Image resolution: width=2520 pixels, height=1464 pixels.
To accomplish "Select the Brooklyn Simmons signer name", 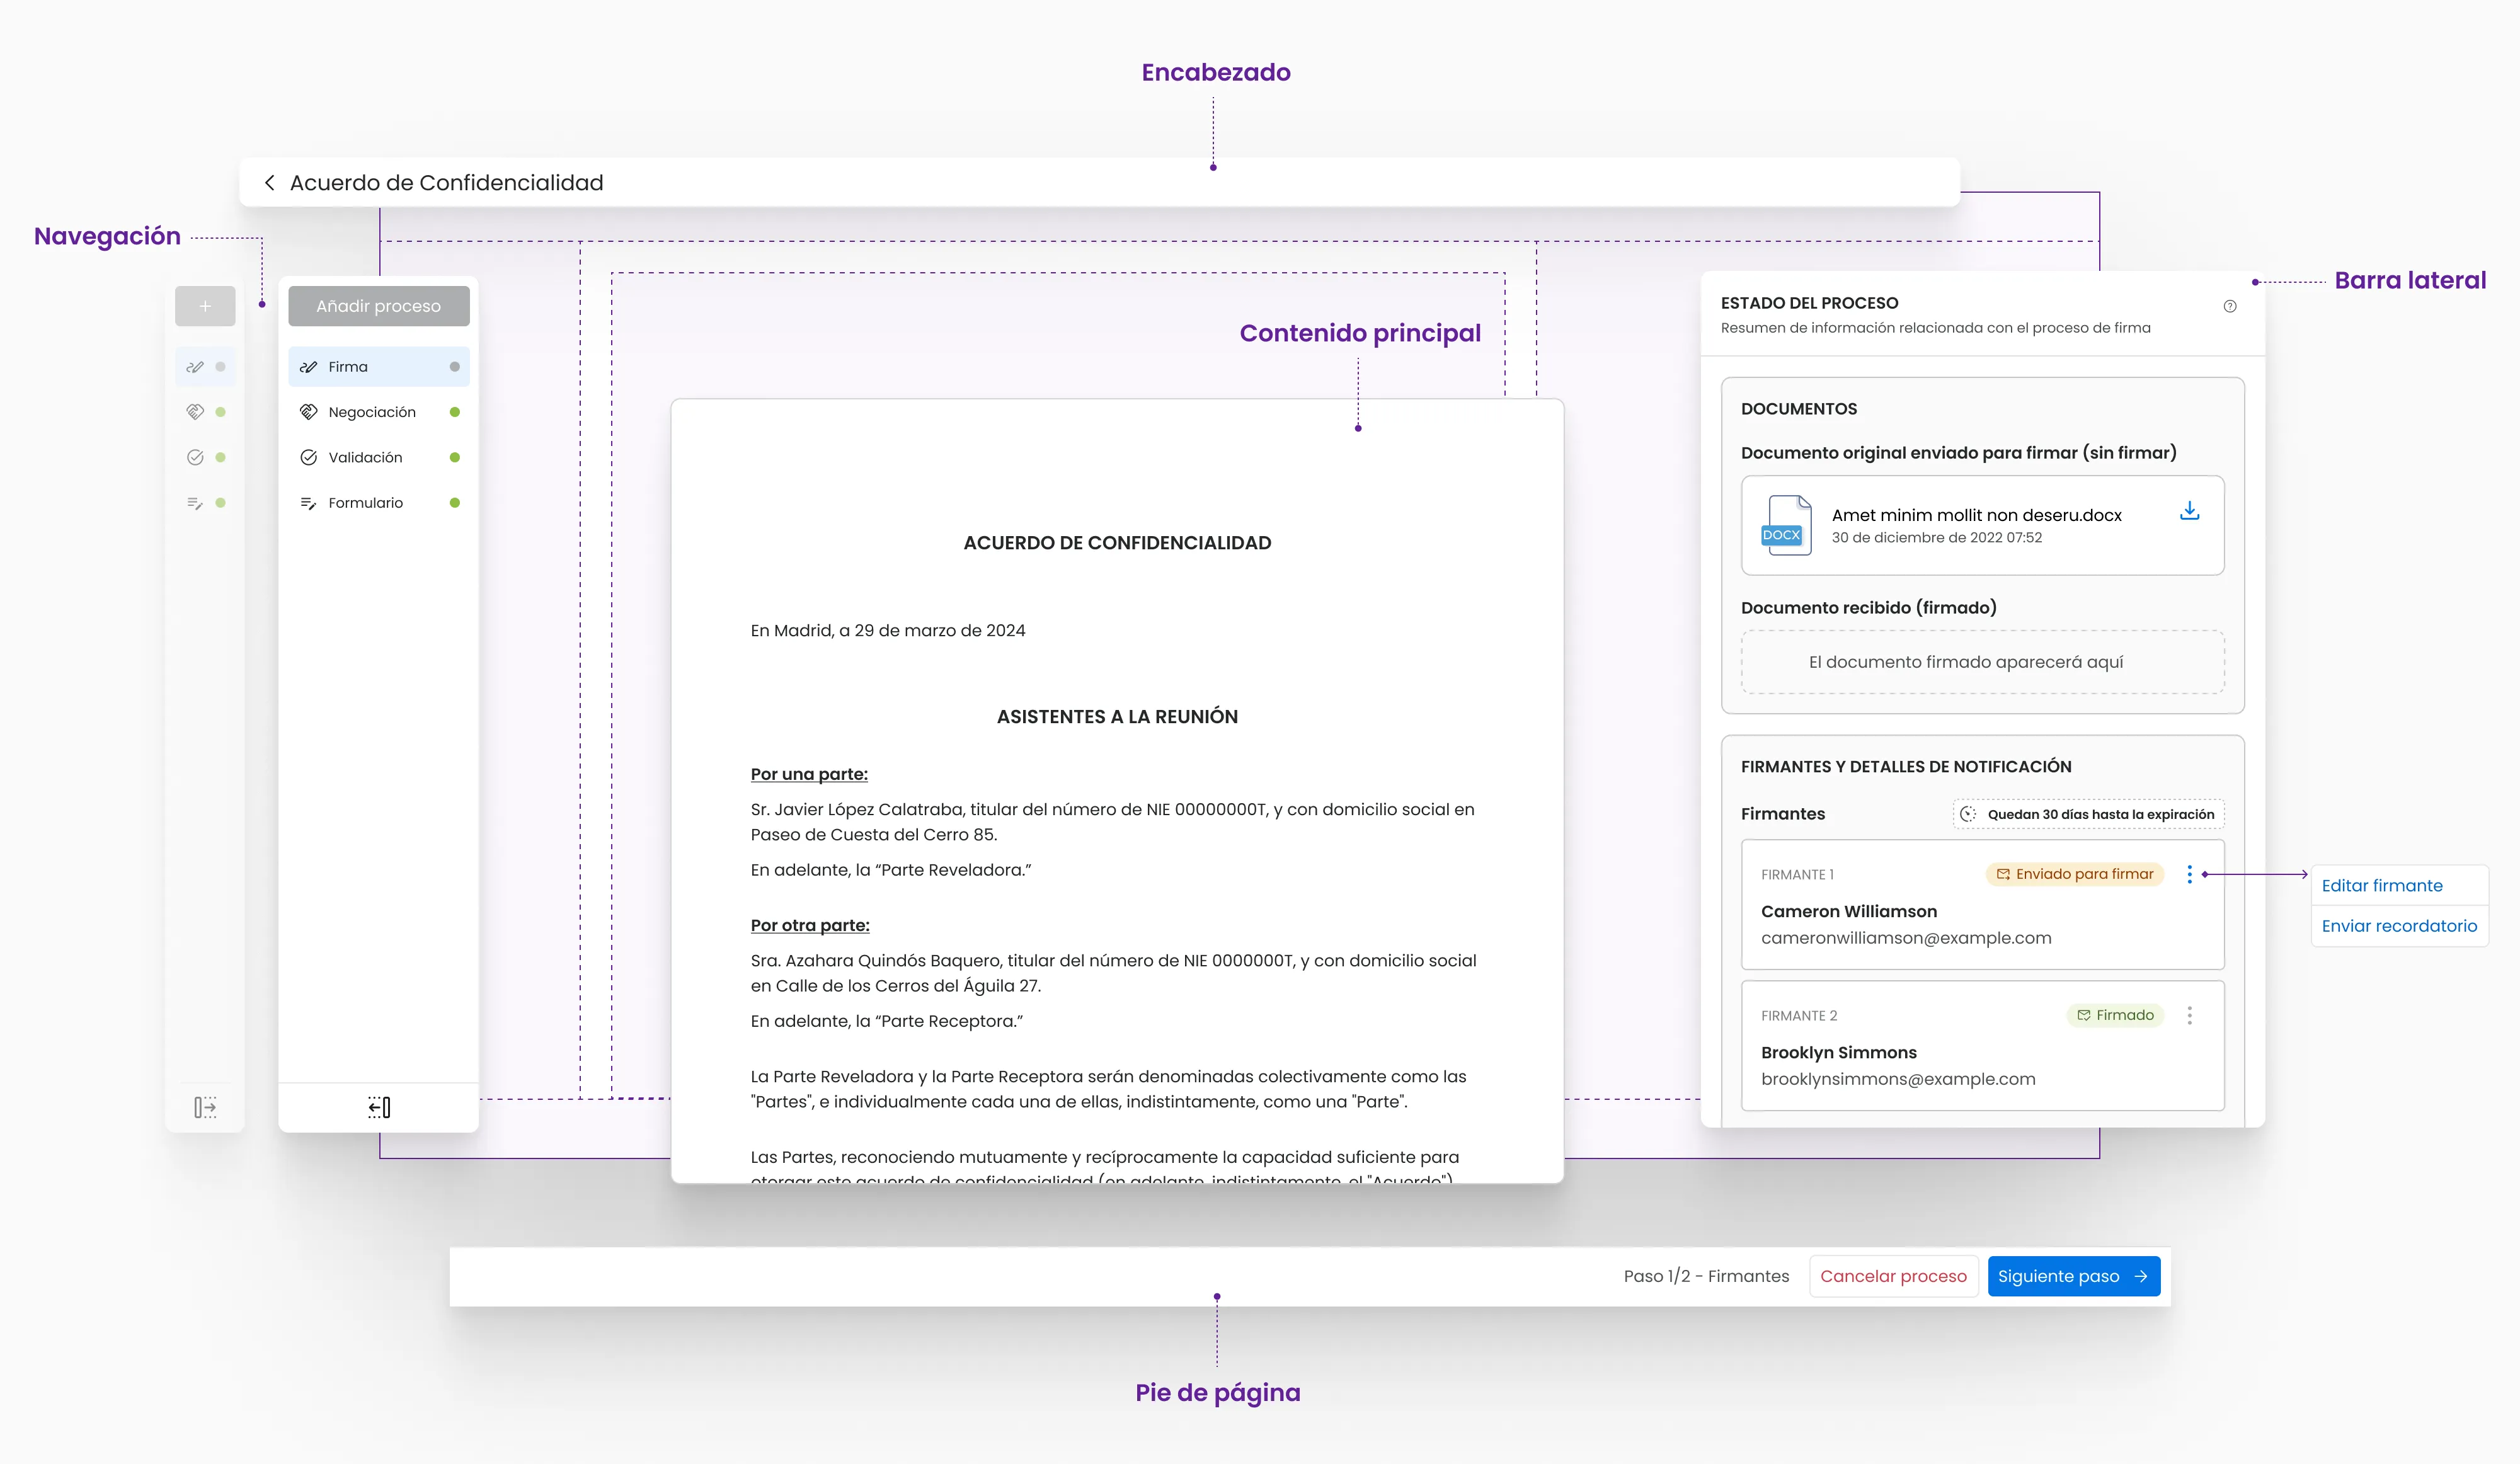I will coord(1839,1052).
